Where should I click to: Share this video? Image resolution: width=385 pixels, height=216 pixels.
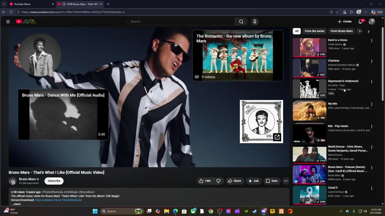click(x=234, y=181)
